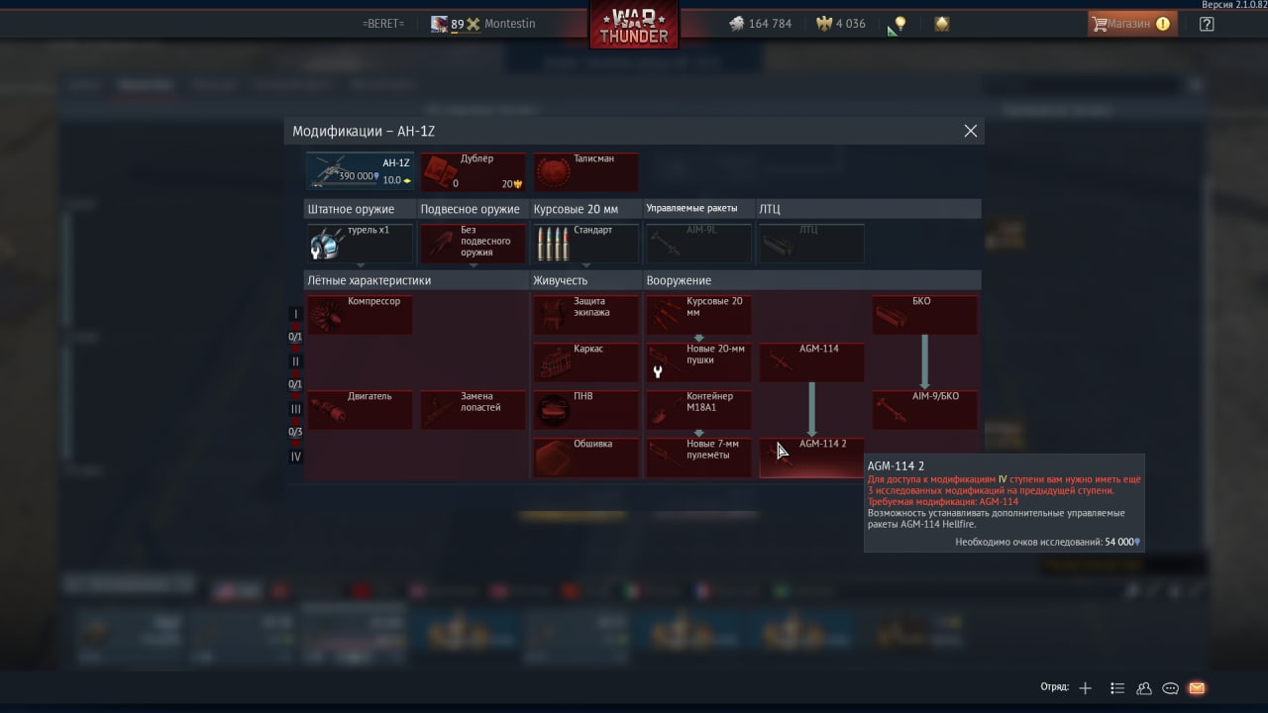The image size is (1268, 713).
Task: Add squad member with plus icon
Action: (x=1086, y=688)
